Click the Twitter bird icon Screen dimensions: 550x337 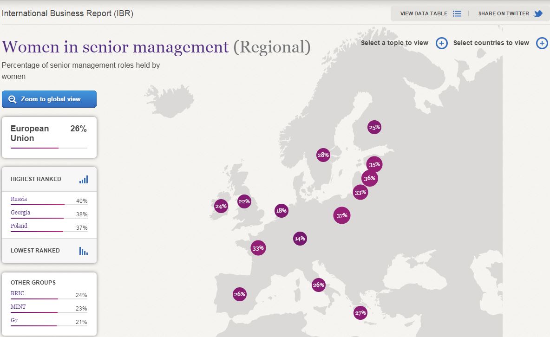coord(538,13)
